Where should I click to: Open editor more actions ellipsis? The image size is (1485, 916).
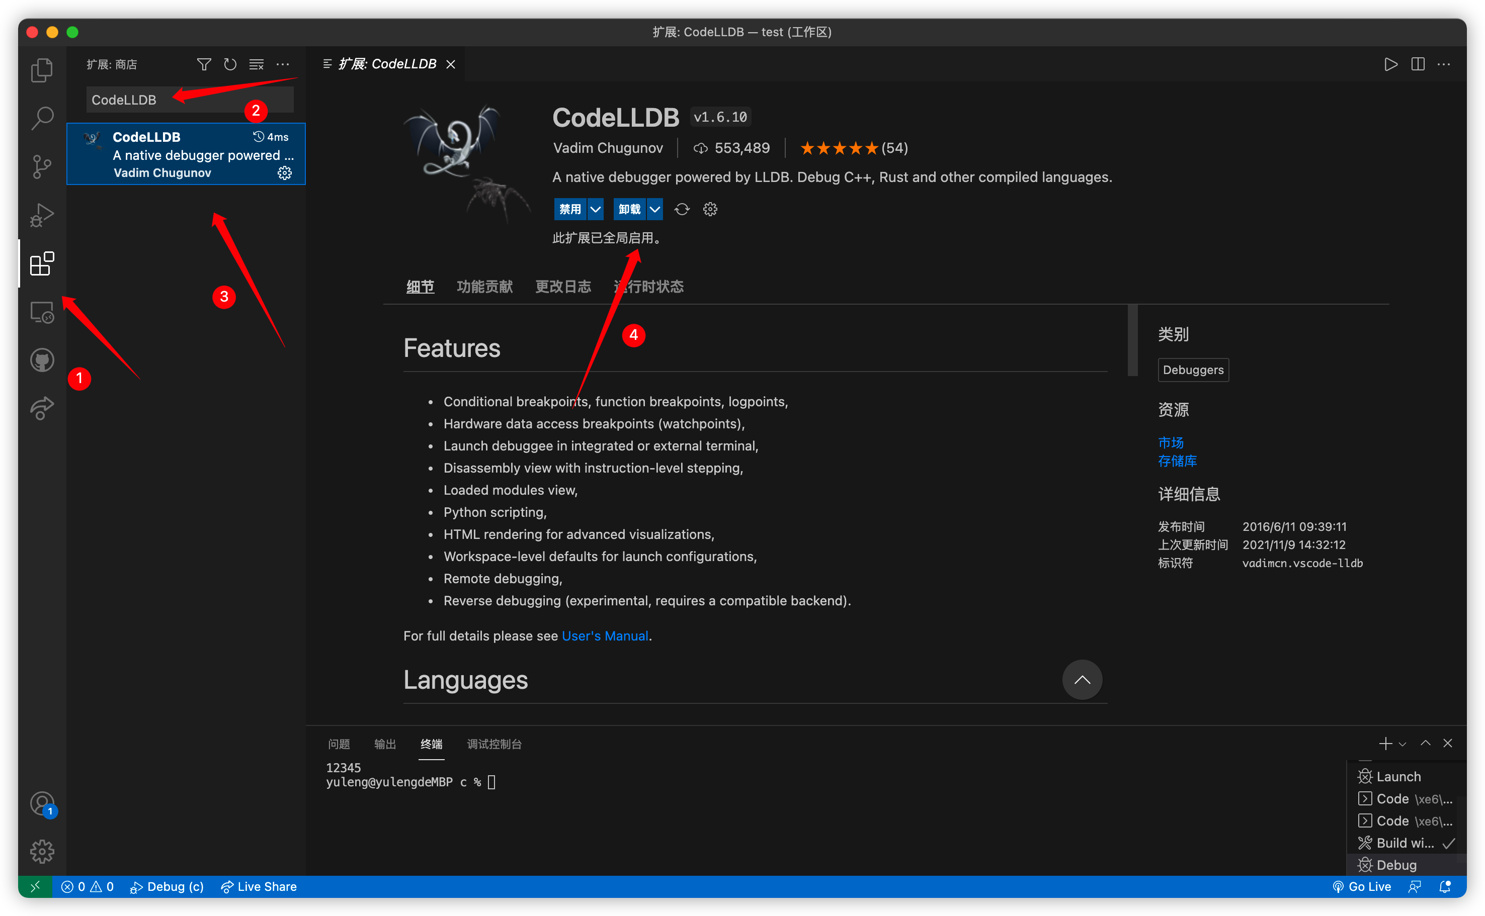coord(1444,64)
